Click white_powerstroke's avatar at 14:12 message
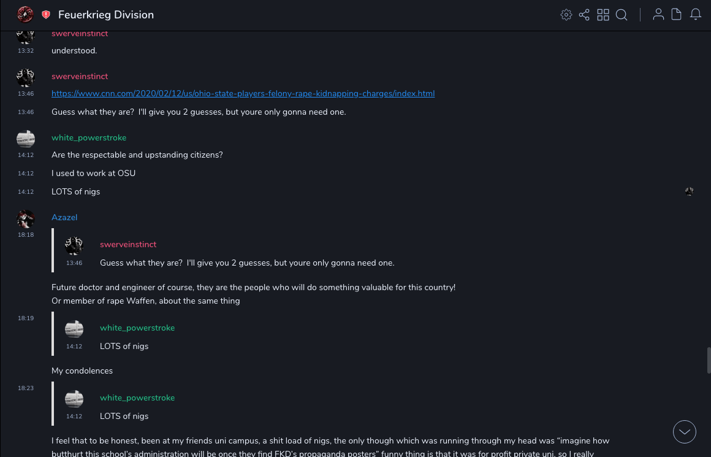Image resolution: width=711 pixels, height=457 pixels. click(26, 139)
